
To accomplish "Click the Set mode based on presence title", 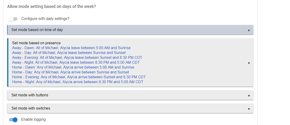I will [x=36, y=43].
